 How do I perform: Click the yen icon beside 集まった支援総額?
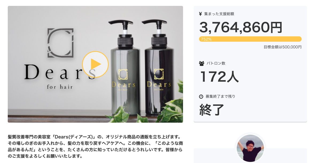201,14
